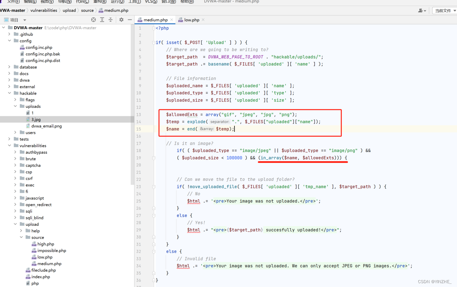The height and width of the screenshot is (287, 457).
Task: Click the fileclude.php file icon
Action: [x=28, y=270]
